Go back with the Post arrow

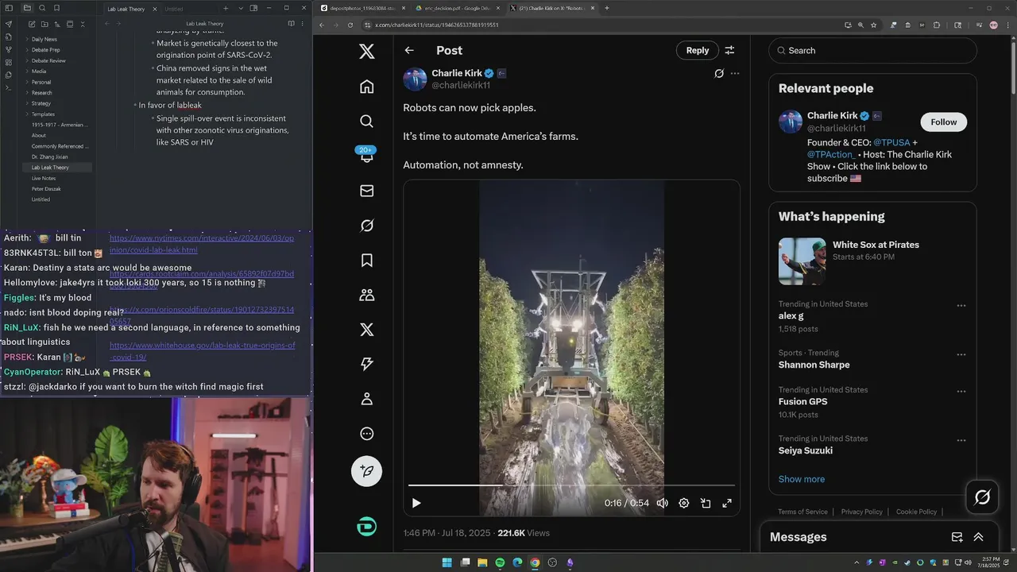click(x=409, y=50)
